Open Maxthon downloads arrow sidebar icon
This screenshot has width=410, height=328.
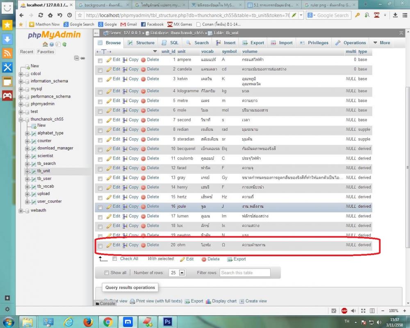7,39
